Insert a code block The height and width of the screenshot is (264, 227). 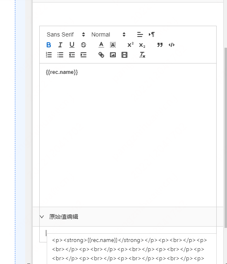171,45
